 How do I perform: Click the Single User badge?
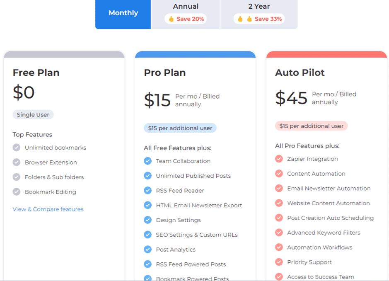click(x=33, y=115)
